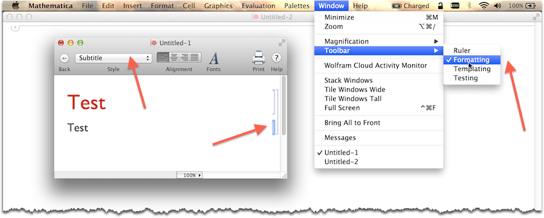
Task: Click the 100% battery indicator
Action: [x=522, y=6]
